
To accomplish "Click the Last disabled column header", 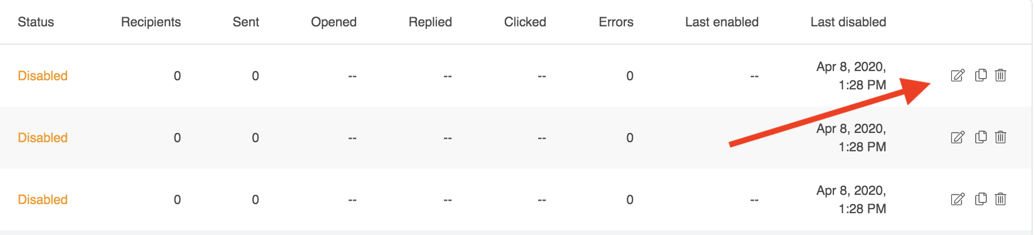I will pyautogui.click(x=848, y=22).
